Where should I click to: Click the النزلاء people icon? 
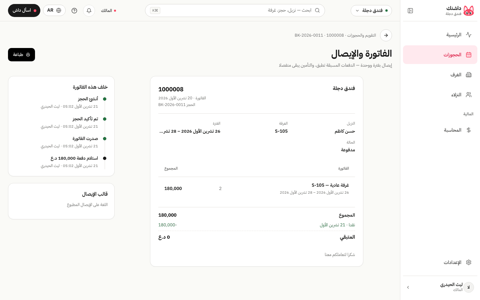[x=469, y=95]
